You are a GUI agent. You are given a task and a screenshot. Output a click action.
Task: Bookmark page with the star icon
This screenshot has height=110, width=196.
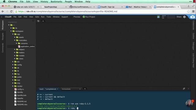pos(188,12)
